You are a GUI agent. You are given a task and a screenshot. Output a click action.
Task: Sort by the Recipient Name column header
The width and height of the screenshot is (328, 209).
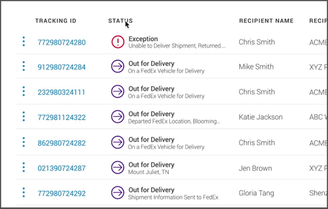(266, 21)
